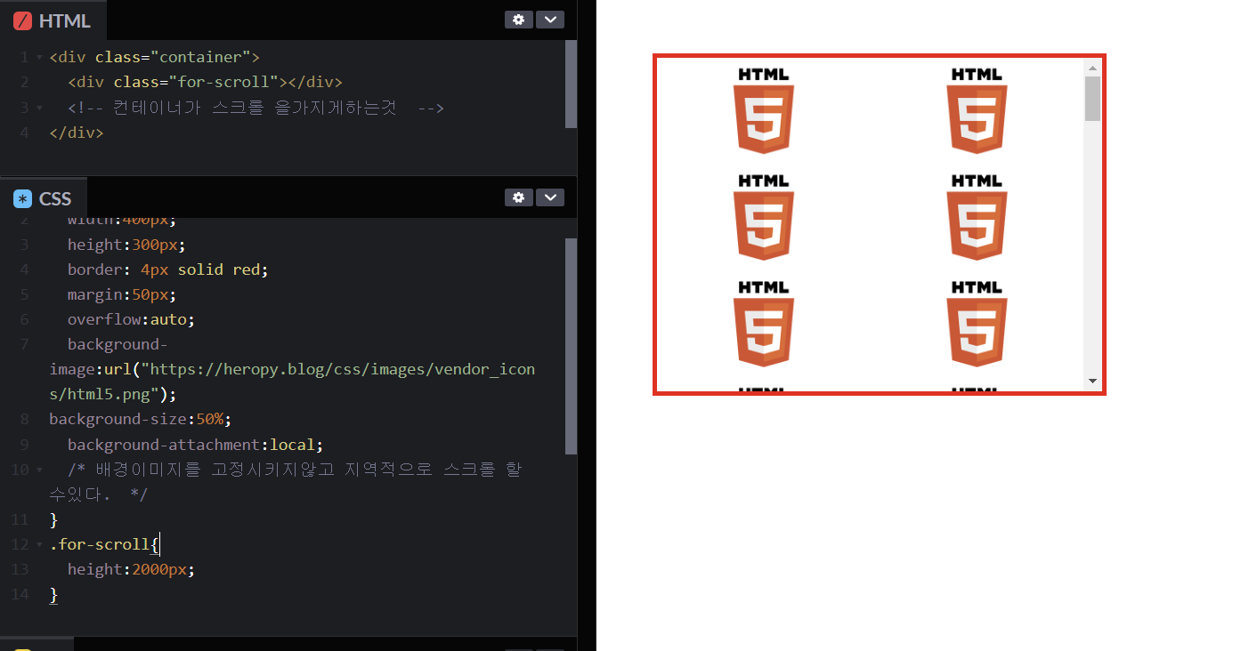Click the blue asterisk CSS panel icon

click(22, 198)
